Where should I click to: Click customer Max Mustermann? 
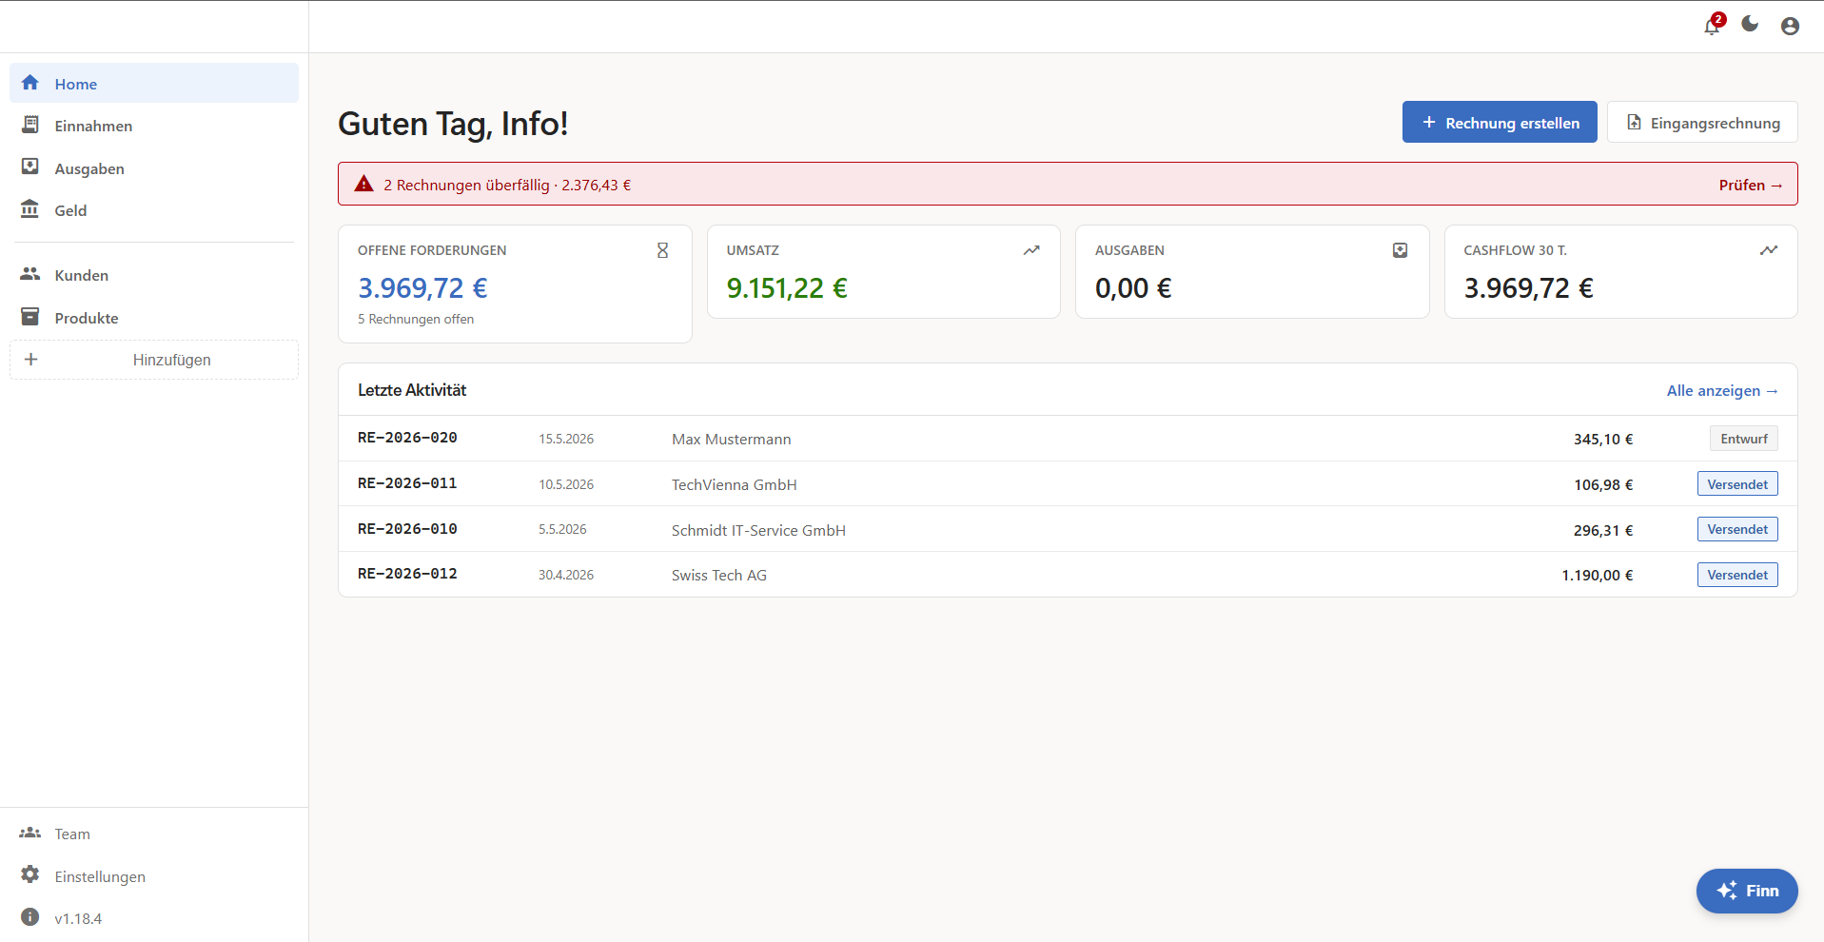tap(731, 439)
